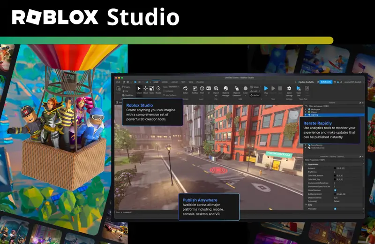Choose the Scale tool
Viewport: 375px width, 244px height.
pyautogui.click(x=151, y=89)
